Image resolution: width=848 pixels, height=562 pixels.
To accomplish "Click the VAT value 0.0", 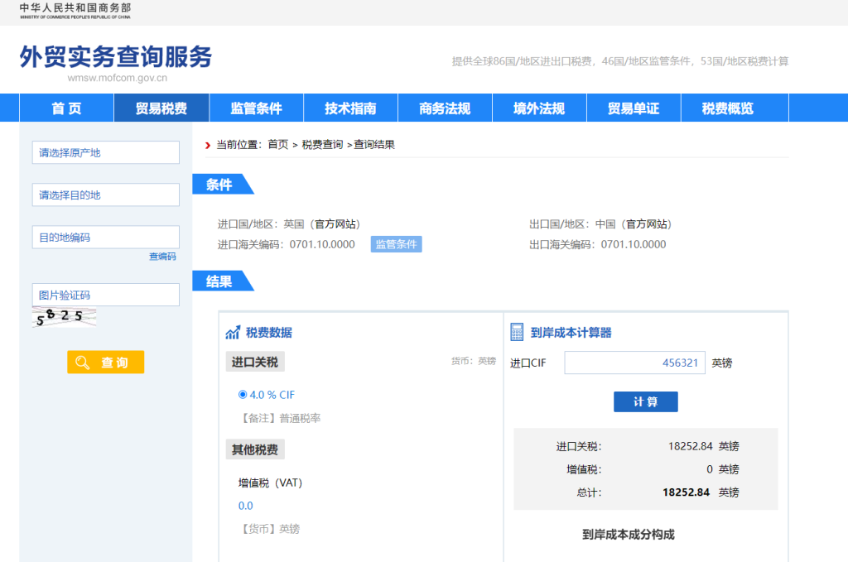I will [x=245, y=506].
